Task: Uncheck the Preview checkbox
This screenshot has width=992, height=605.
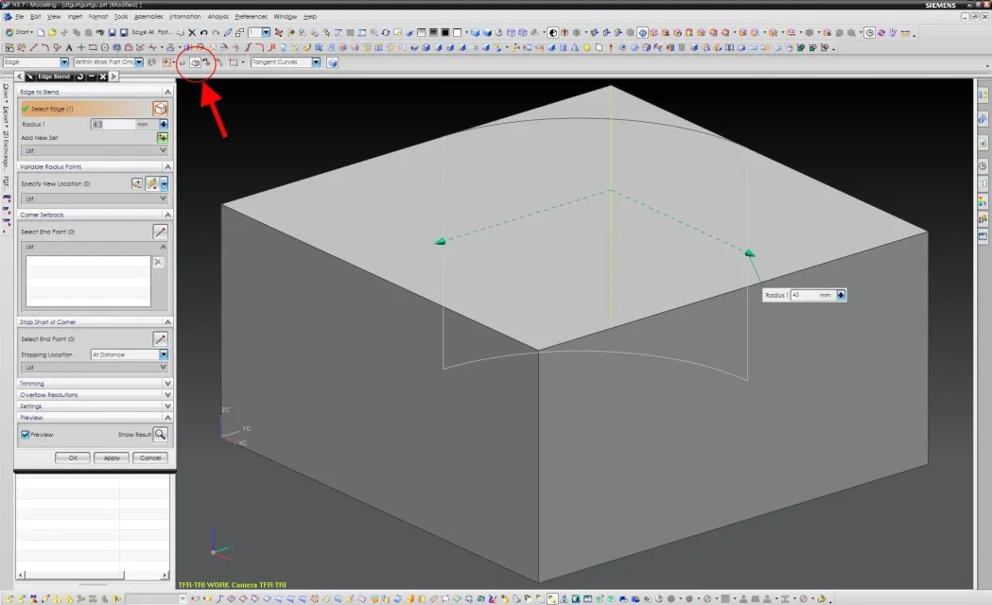Action: [x=26, y=435]
